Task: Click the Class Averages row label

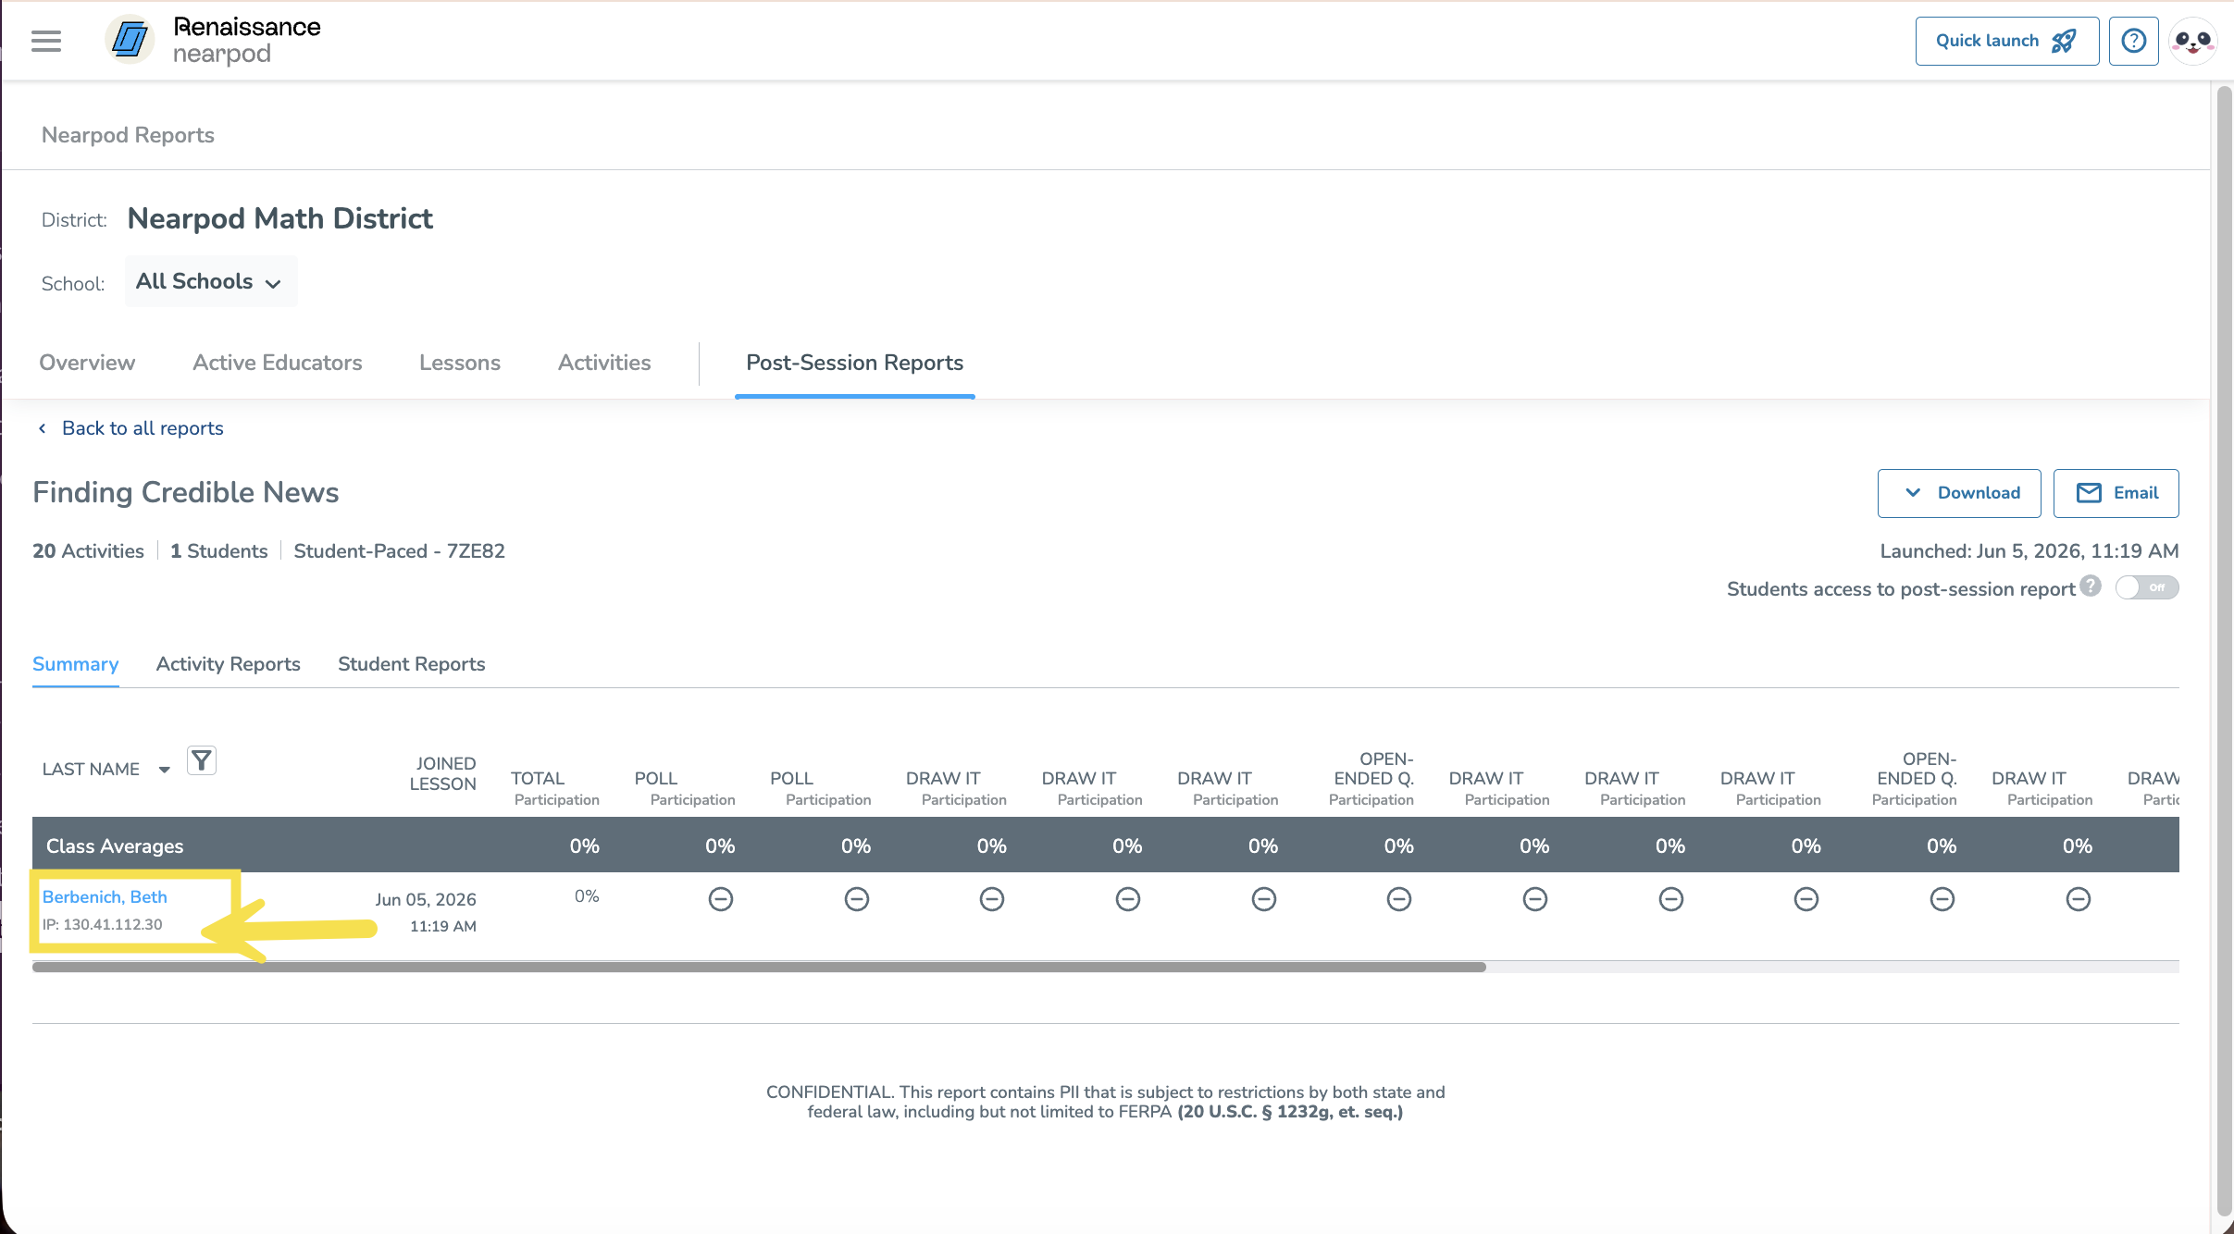Action: coord(115,845)
